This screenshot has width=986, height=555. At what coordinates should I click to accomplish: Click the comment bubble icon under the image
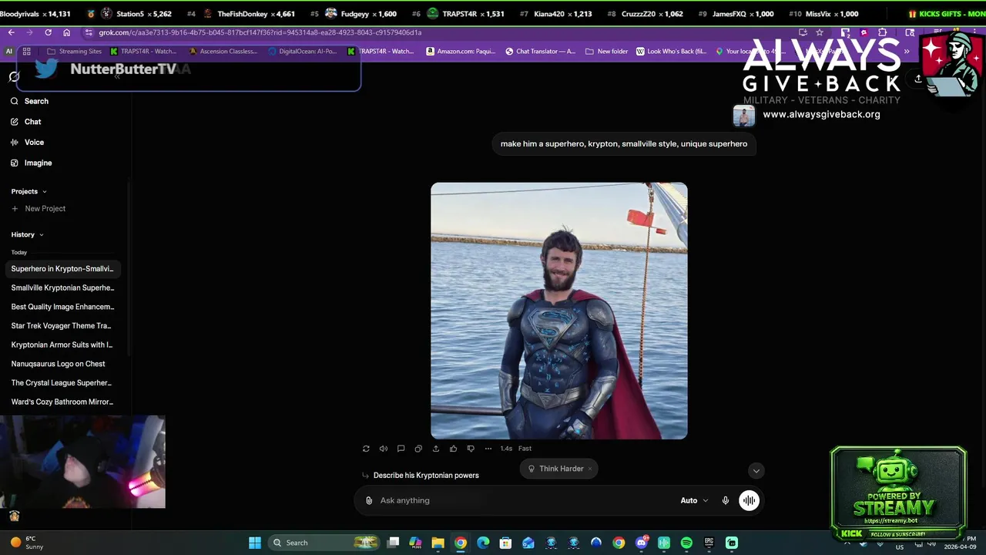pyautogui.click(x=401, y=449)
